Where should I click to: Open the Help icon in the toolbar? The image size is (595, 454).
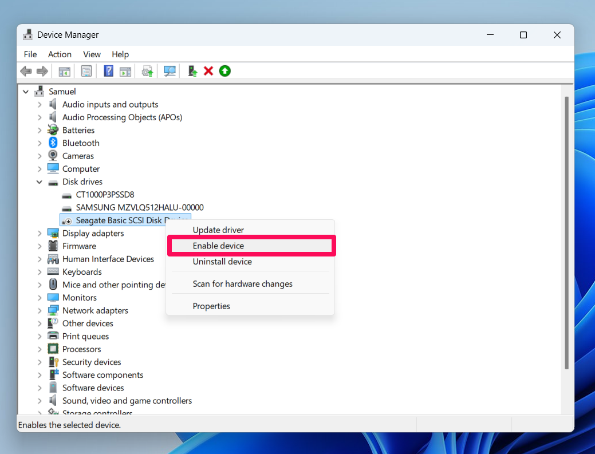click(x=108, y=70)
